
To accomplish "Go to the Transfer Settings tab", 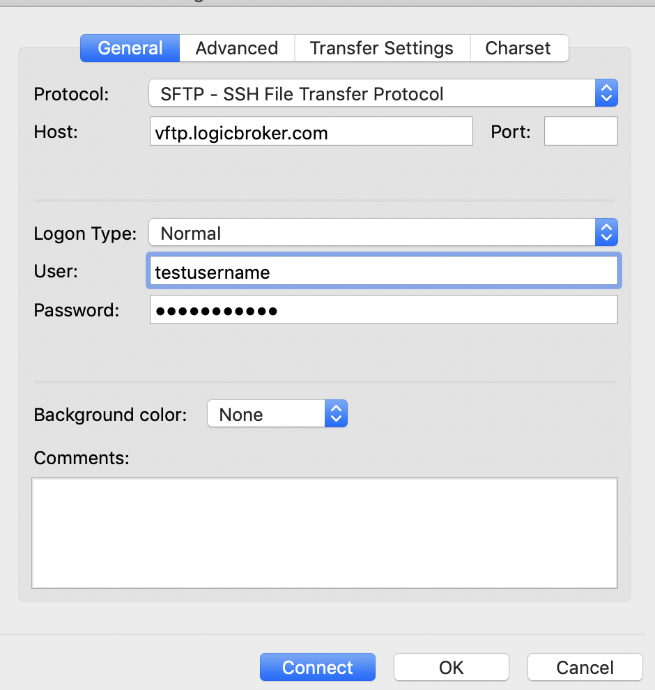I will pos(381,48).
